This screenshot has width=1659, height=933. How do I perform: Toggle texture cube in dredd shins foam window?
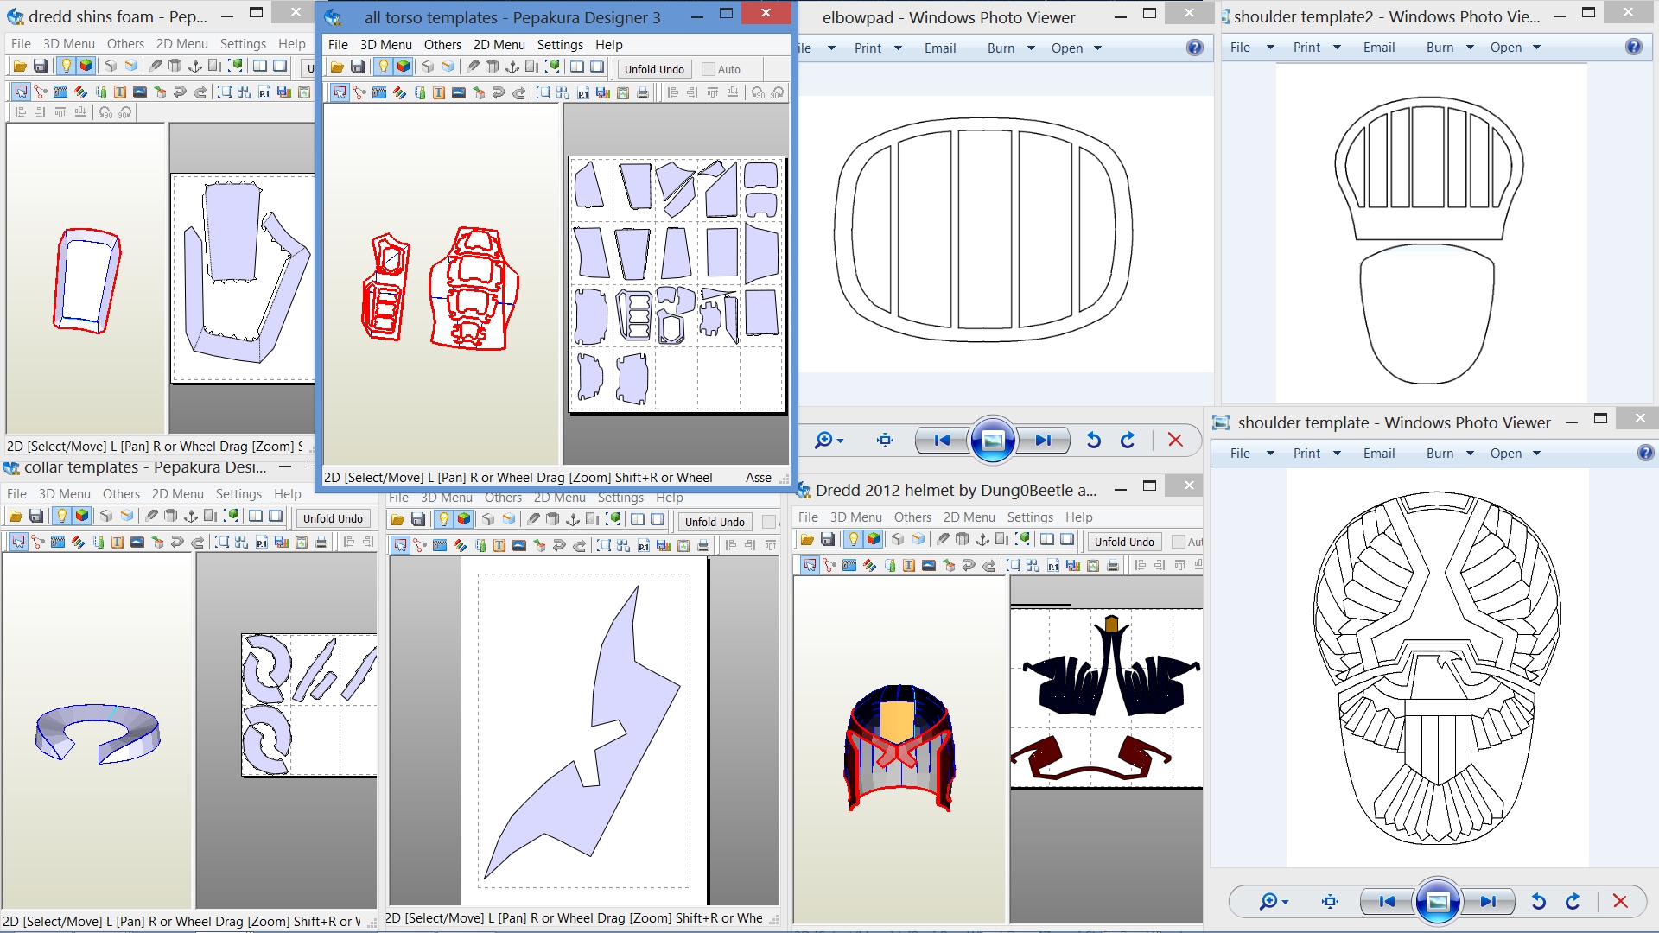click(86, 66)
